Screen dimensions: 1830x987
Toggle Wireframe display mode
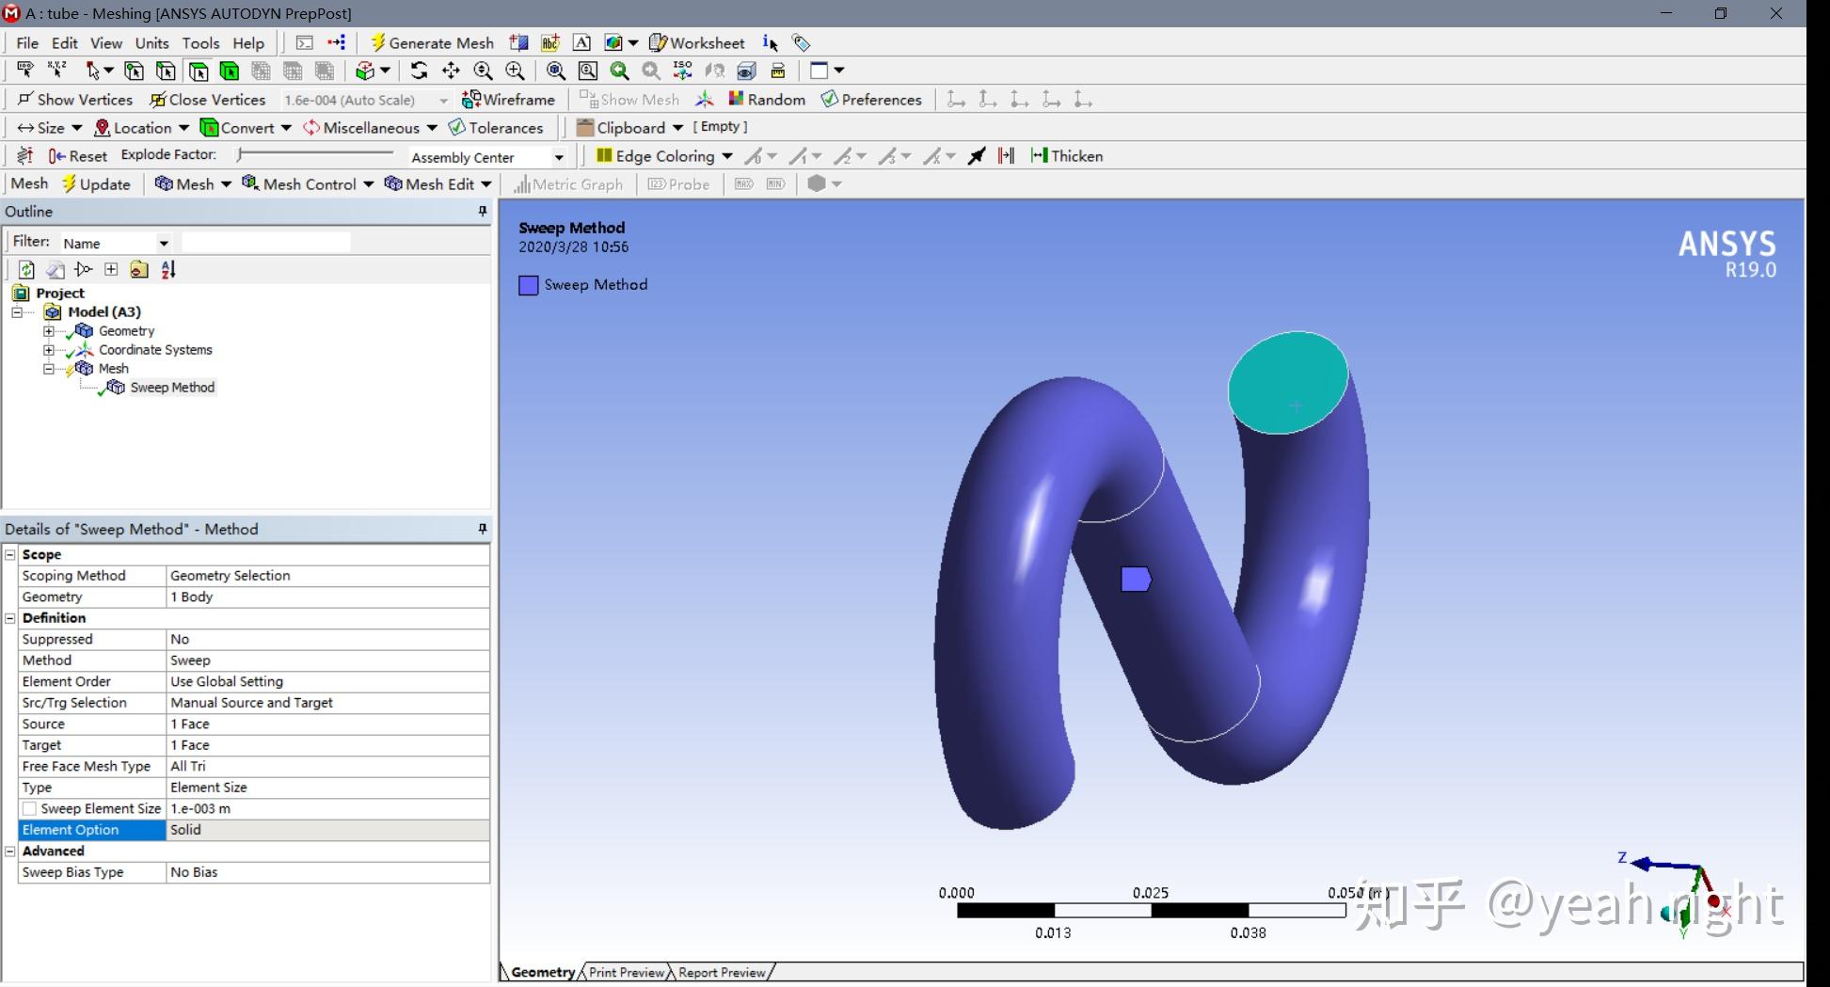tap(508, 100)
